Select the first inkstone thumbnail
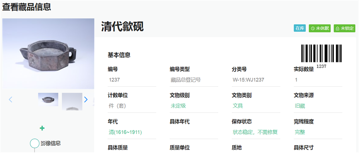The image size is (359, 154). click(x=48, y=99)
